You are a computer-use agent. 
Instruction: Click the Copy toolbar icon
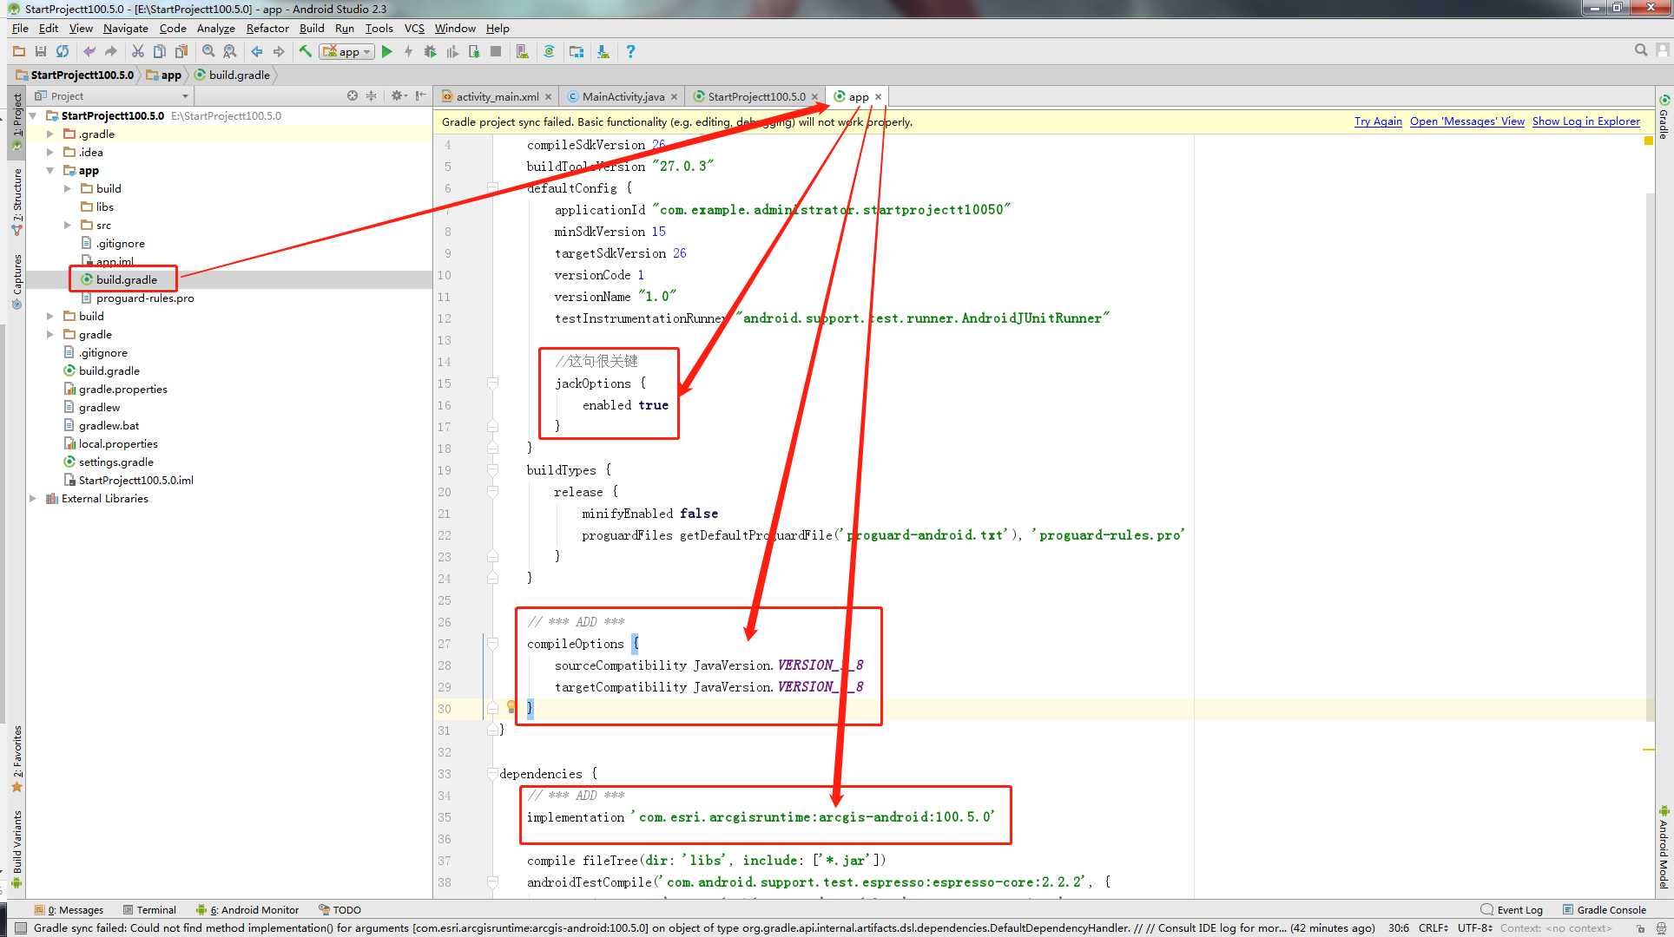click(x=159, y=52)
